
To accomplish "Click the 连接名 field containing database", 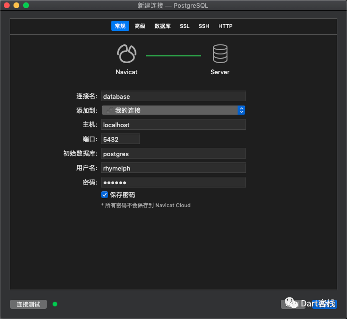I will click(173, 96).
